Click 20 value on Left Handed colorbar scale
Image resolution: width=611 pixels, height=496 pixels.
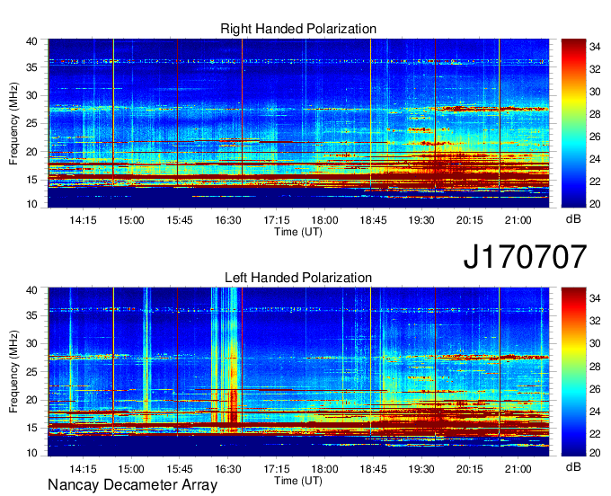(x=595, y=453)
